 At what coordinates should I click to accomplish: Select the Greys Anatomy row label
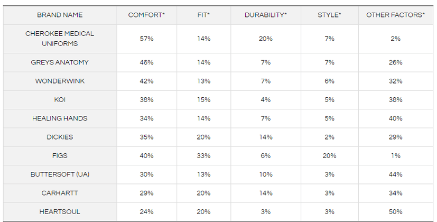(60, 62)
